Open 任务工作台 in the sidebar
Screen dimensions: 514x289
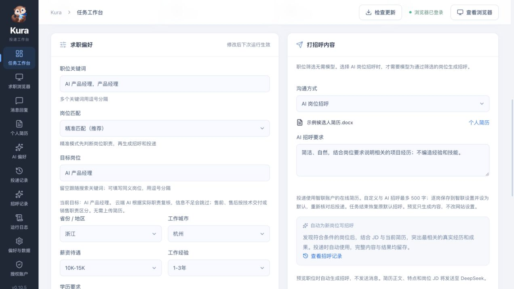coord(19,58)
